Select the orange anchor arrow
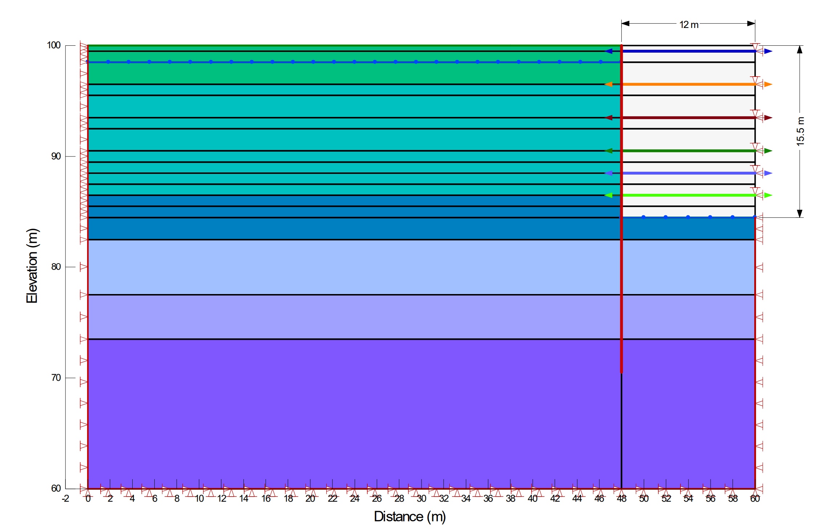 [690, 84]
